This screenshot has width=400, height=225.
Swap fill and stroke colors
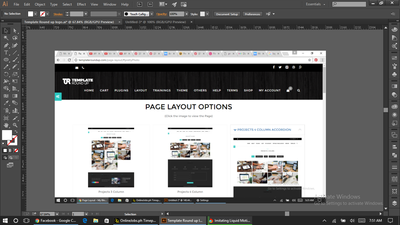click(16, 132)
